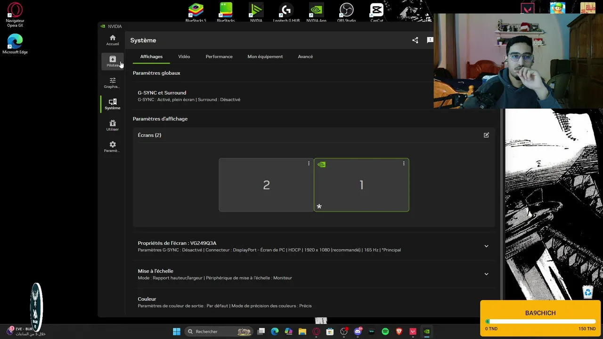Open Microsoft Edge from the taskbar
This screenshot has width=603, height=339.
point(275,331)
